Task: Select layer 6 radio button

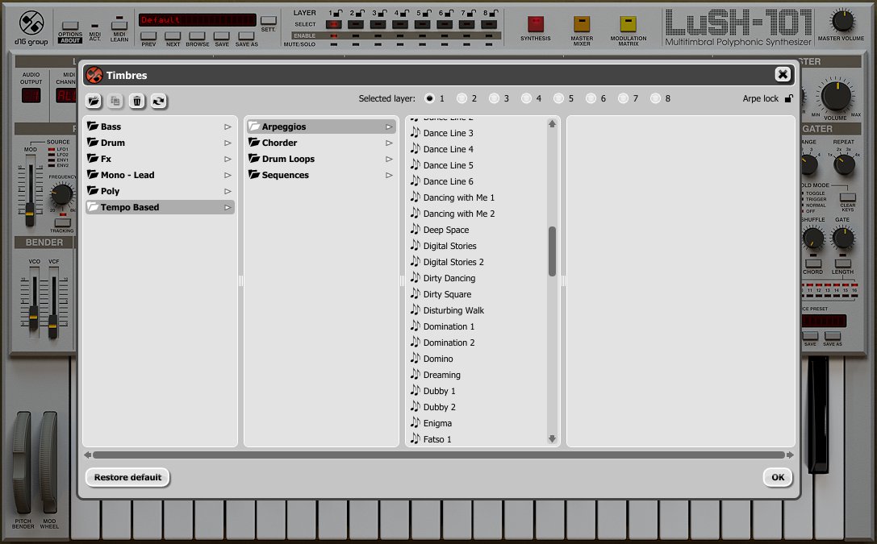Action: click(591, 98)
